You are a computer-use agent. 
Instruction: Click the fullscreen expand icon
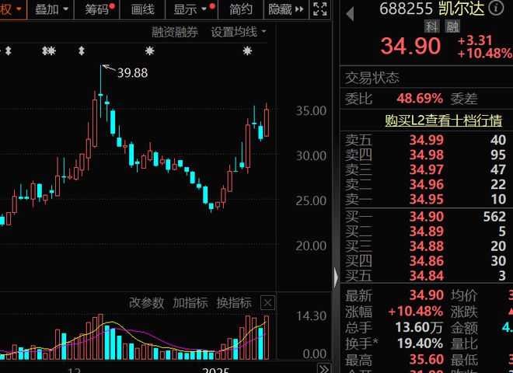[319, 9]
